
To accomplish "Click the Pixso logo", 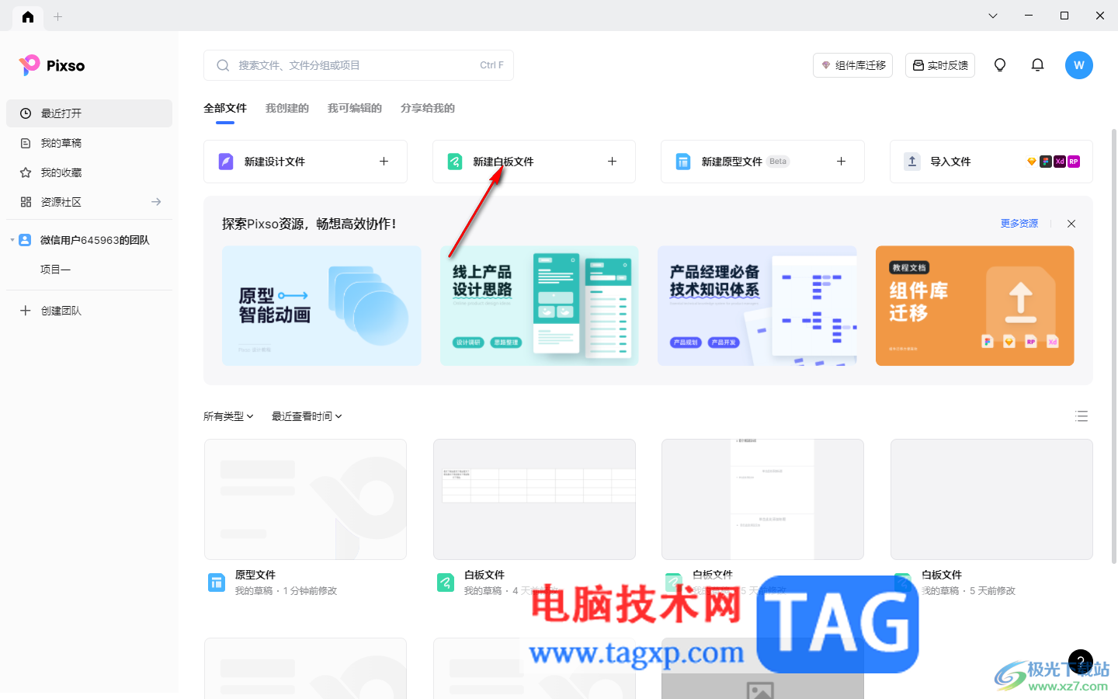I will (x=52, y=65).
